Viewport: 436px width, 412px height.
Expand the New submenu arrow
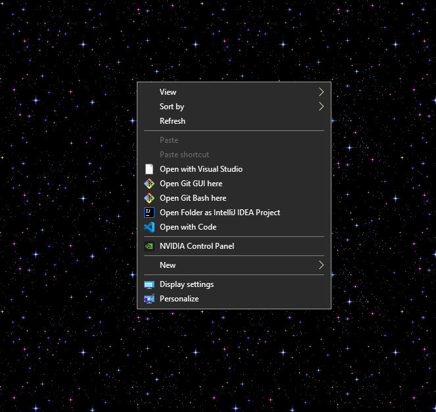click(x=321, y=265)
